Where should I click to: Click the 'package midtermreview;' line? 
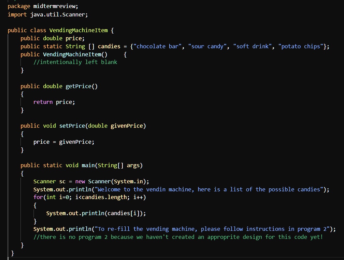point(43,6)
